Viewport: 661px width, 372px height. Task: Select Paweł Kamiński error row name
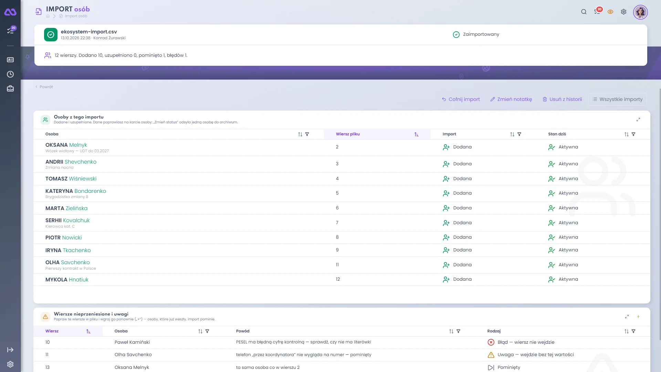click(132, 342)
